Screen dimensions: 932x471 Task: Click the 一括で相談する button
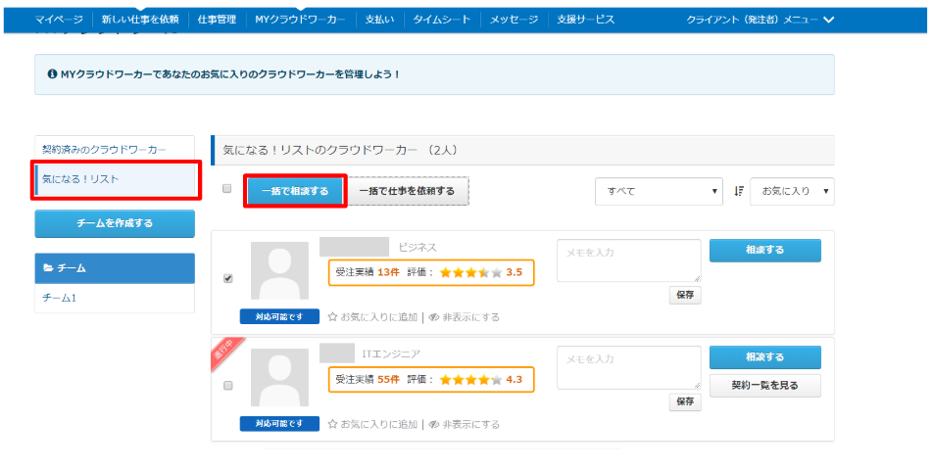(295, 191)
